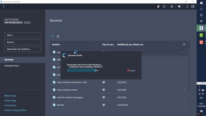206x116 pixels.
Task: Open the help question mark icon
Action: click(x=187, y=6)
